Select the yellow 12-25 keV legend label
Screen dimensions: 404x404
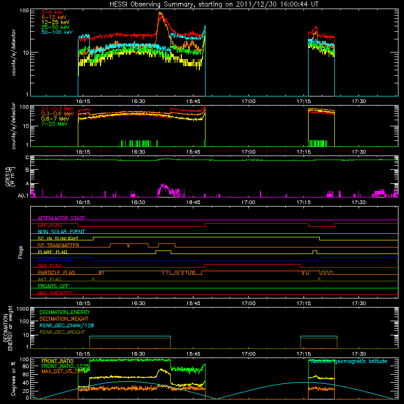[56, 22]
